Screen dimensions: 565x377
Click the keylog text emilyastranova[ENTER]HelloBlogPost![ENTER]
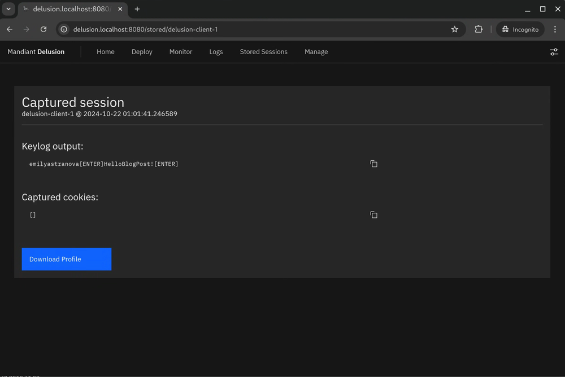pyautogui.click(x=104, y=164)
